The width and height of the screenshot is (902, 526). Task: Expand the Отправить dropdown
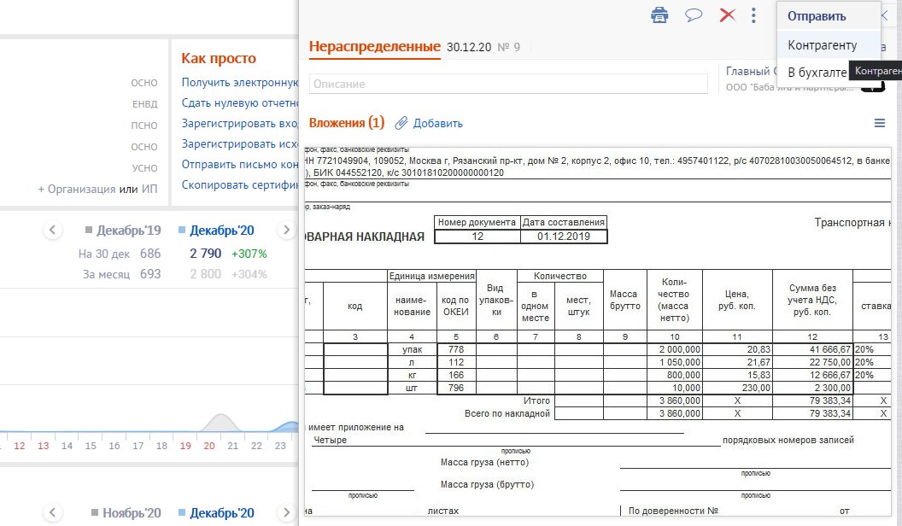coord(817,16)
